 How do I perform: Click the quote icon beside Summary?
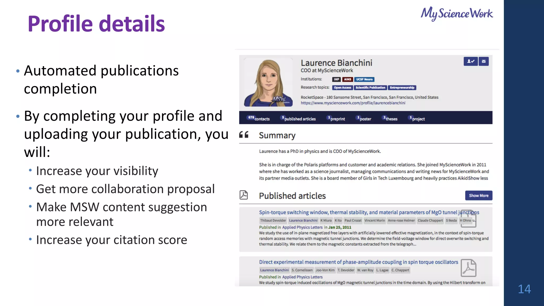pos(244,135)
